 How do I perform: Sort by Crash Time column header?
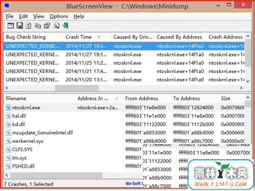pos(87,37)
